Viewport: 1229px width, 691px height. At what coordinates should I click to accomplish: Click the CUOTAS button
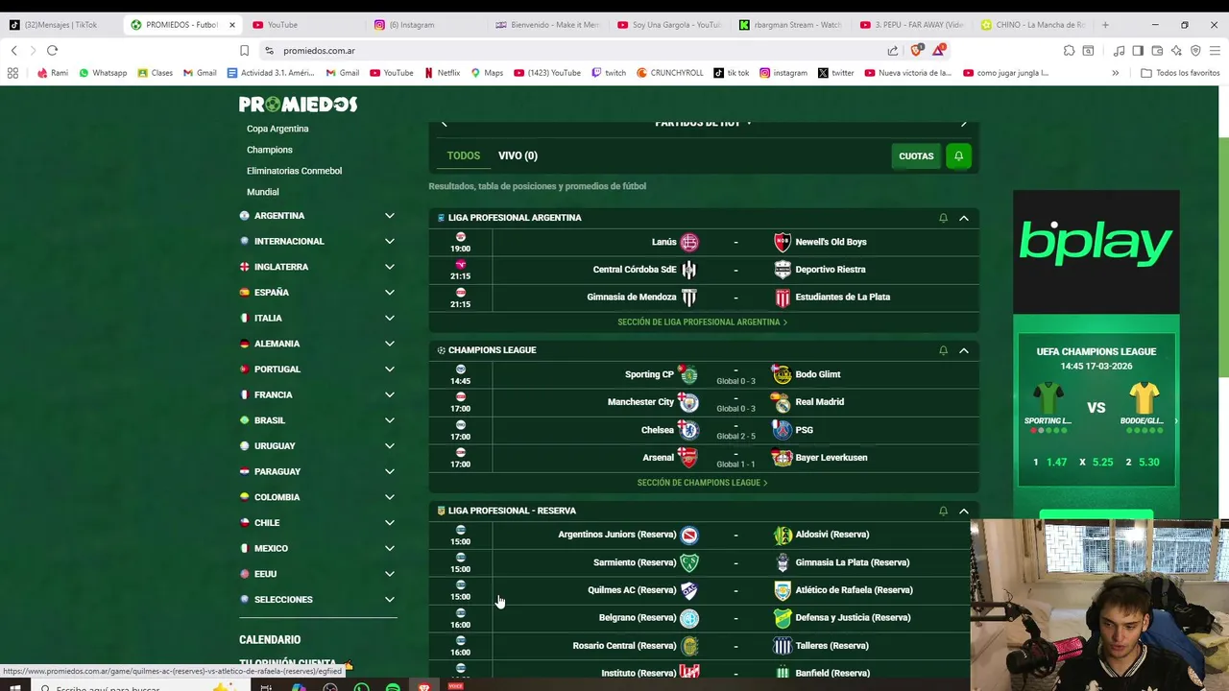tap(916, 155)
